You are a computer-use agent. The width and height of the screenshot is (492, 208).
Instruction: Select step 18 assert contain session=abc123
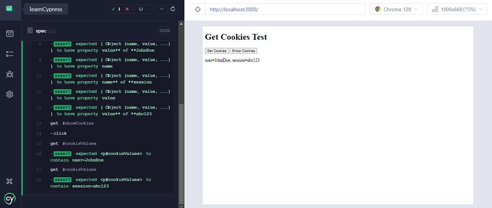click(x=102, y=183)
